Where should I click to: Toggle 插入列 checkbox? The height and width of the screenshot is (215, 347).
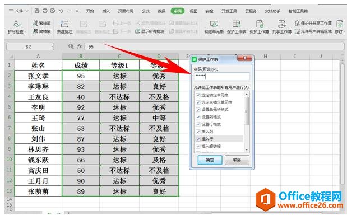click(198, 132)
